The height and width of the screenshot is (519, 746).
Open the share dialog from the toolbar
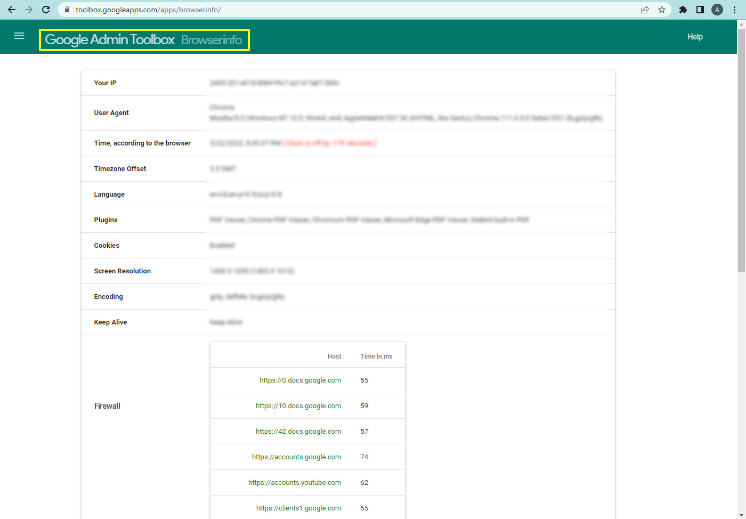tap(645, 9)
